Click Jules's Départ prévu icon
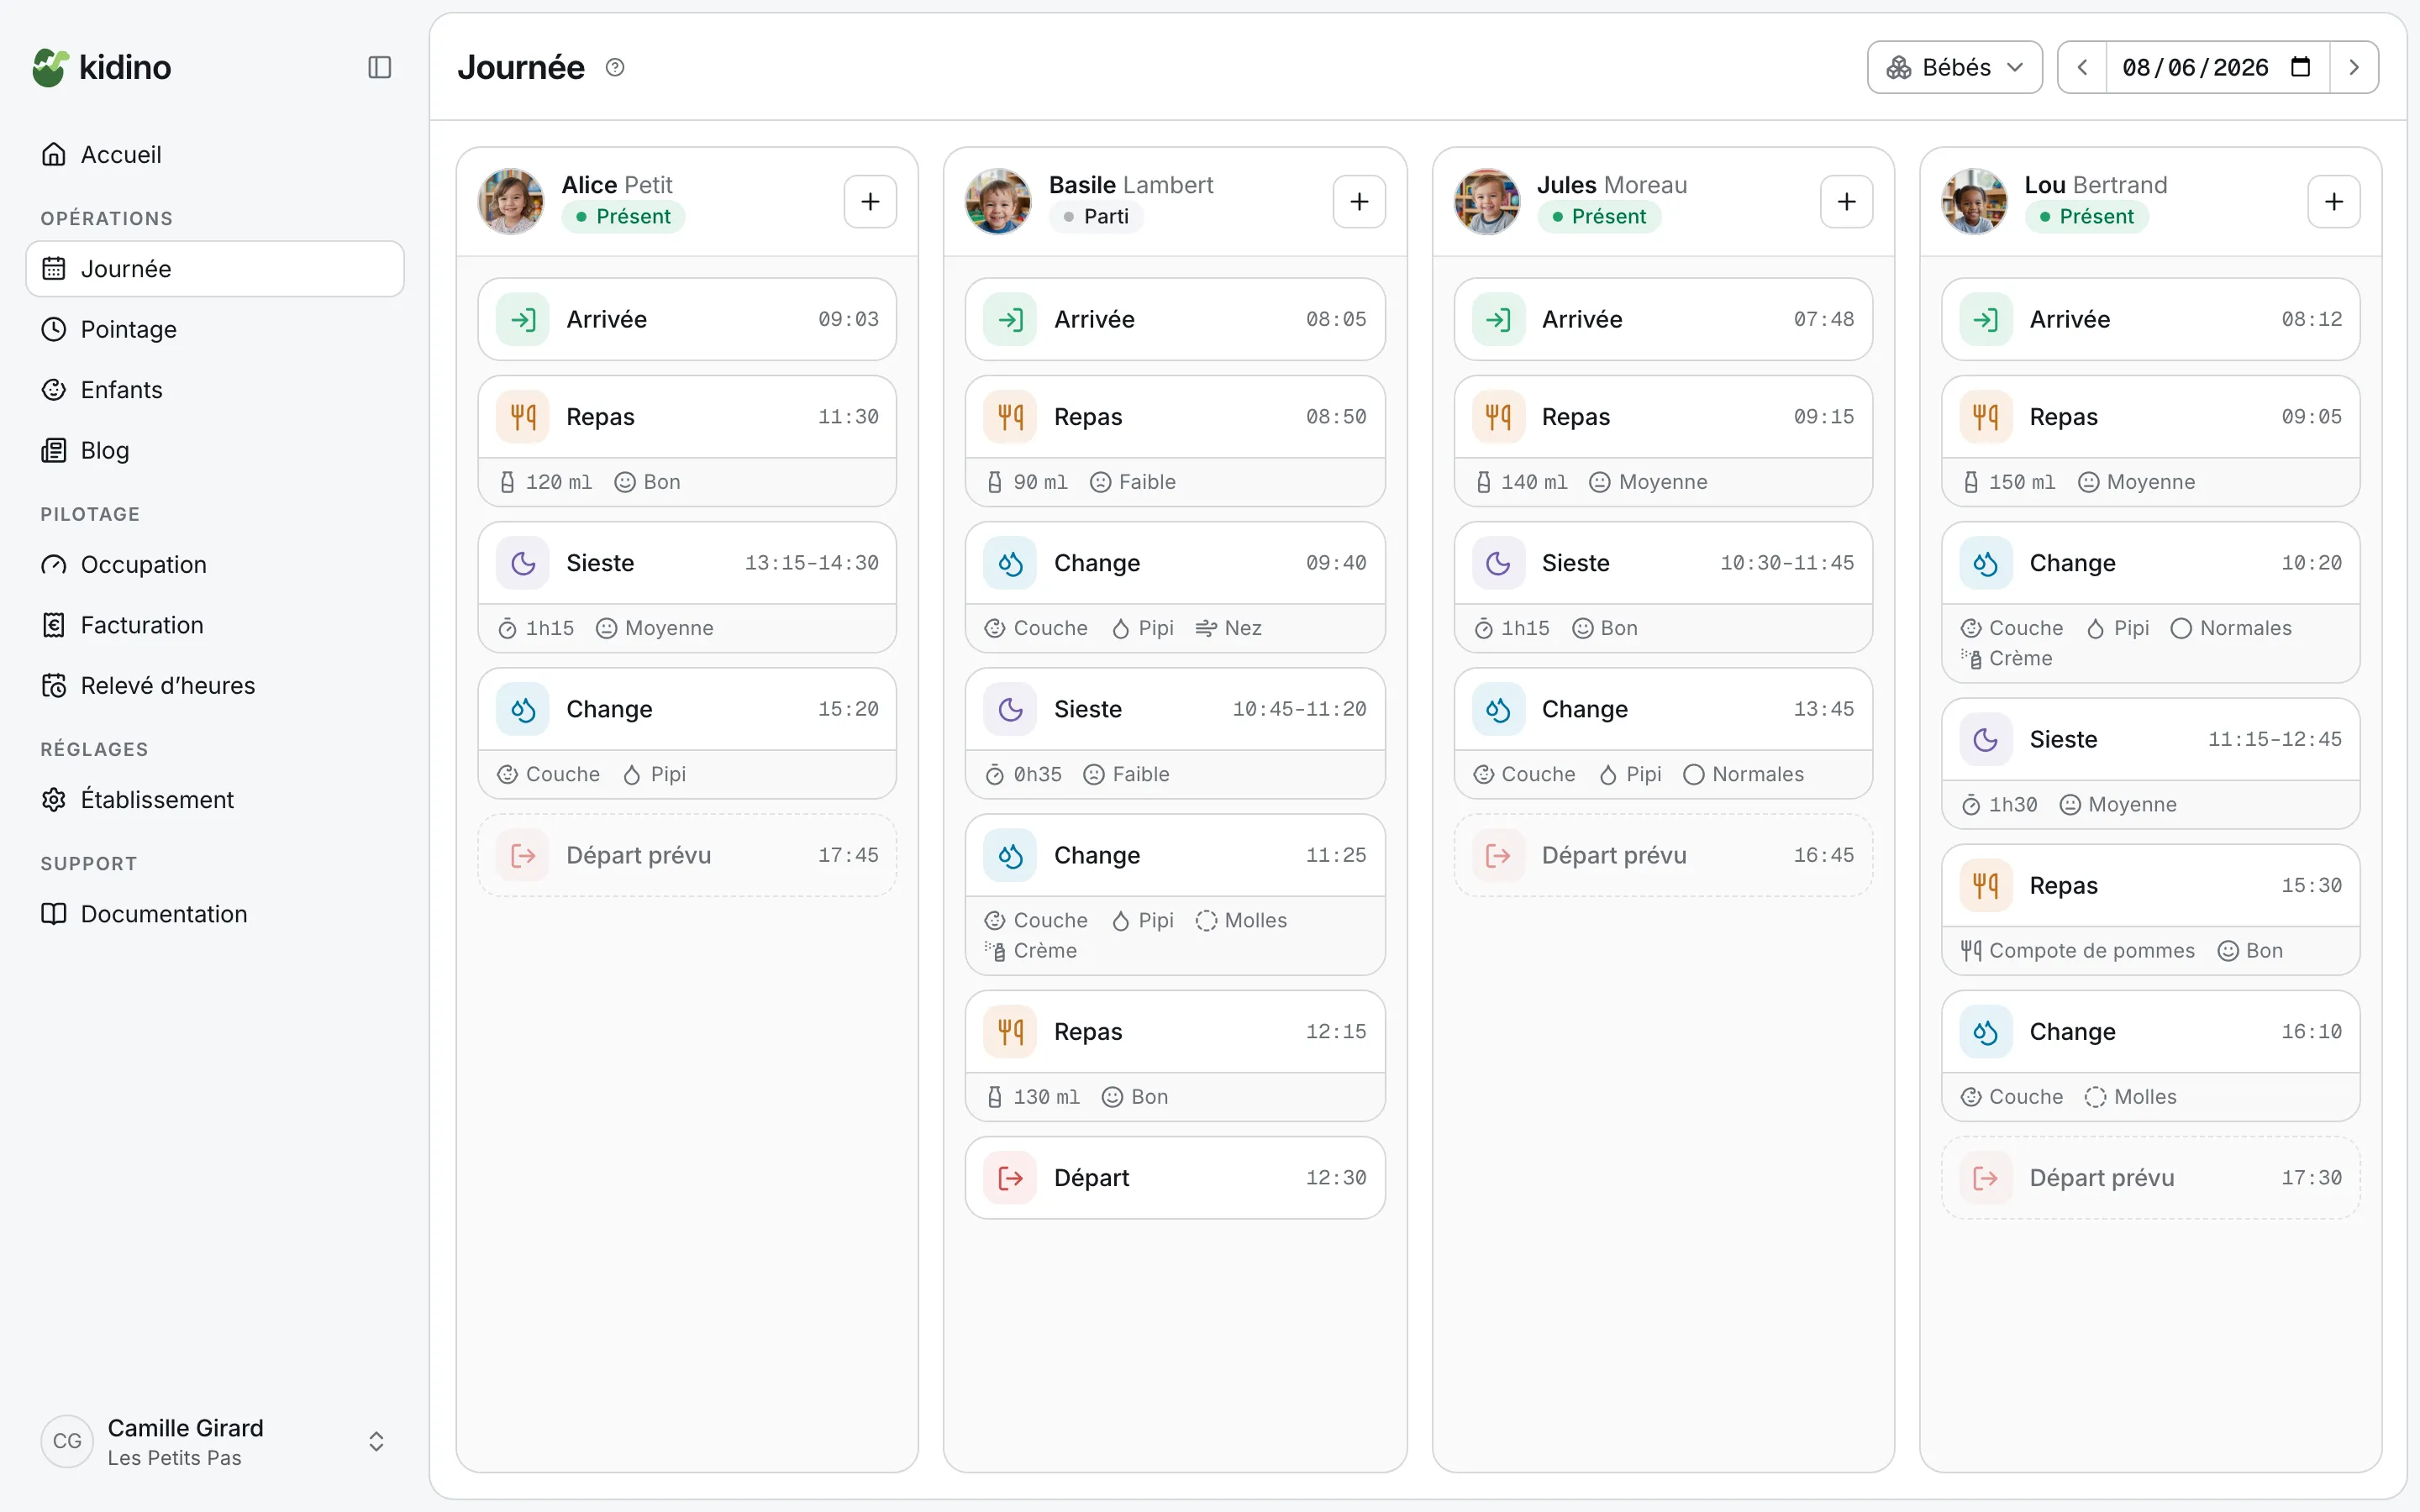Image resolution: width=2420 pixels, height=1512 pixels. tap(1498, 856)
